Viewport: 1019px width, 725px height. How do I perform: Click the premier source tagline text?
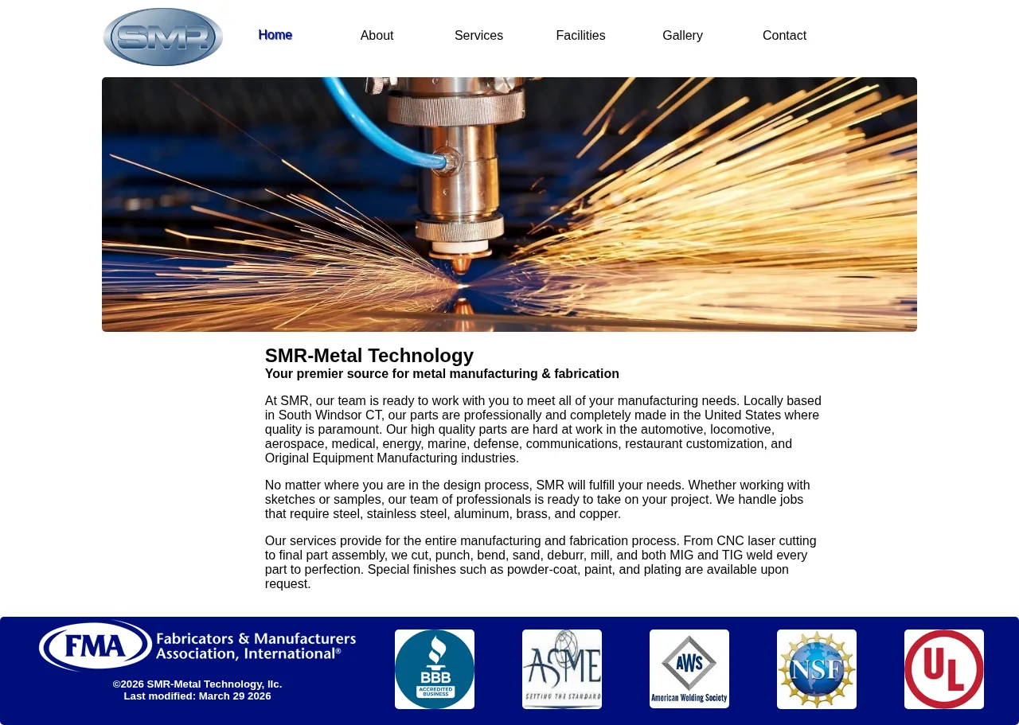(442, 374)
